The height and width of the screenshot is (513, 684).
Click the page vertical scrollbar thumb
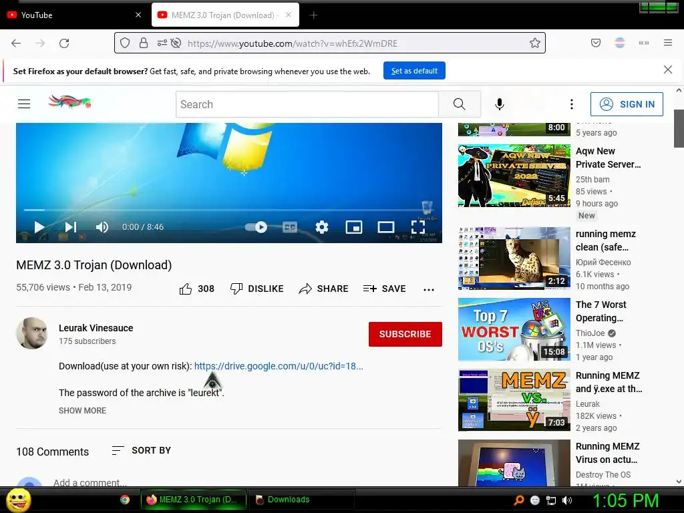tap(679, 129)
